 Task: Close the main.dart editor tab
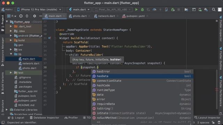pyautogui.click(x=64, y=16)
